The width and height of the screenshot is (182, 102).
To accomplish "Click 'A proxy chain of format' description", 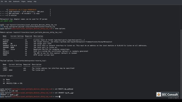I will coord(59,40).
